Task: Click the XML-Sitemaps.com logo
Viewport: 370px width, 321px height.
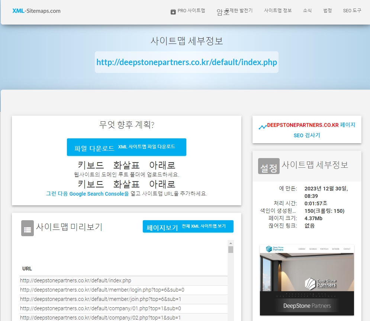Action: pos(36,11)
